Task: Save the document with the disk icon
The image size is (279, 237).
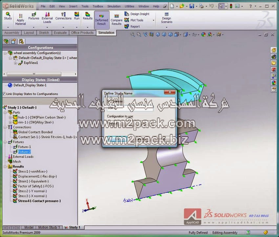Action: pyautogui.click(x=192, y=6)
